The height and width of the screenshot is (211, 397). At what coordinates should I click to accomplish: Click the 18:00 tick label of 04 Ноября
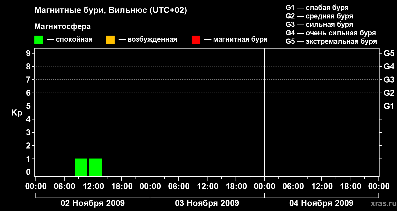350,186
